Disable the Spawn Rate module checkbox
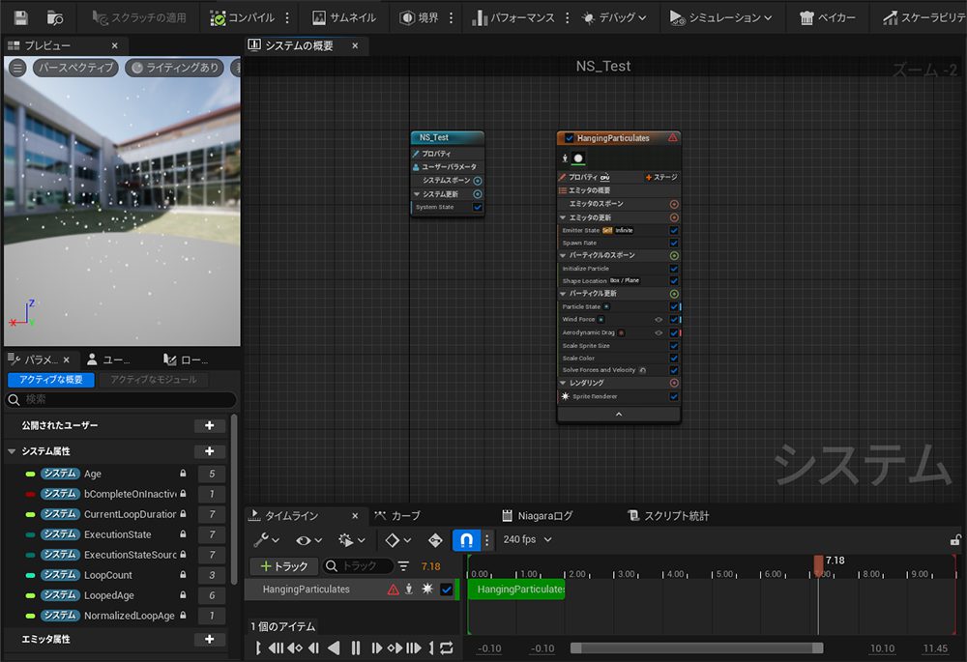The image size is (967, 662). click(674, 243)
